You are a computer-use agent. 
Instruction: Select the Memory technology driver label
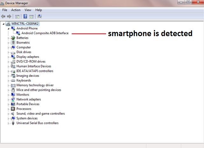[x=35, y=85]
